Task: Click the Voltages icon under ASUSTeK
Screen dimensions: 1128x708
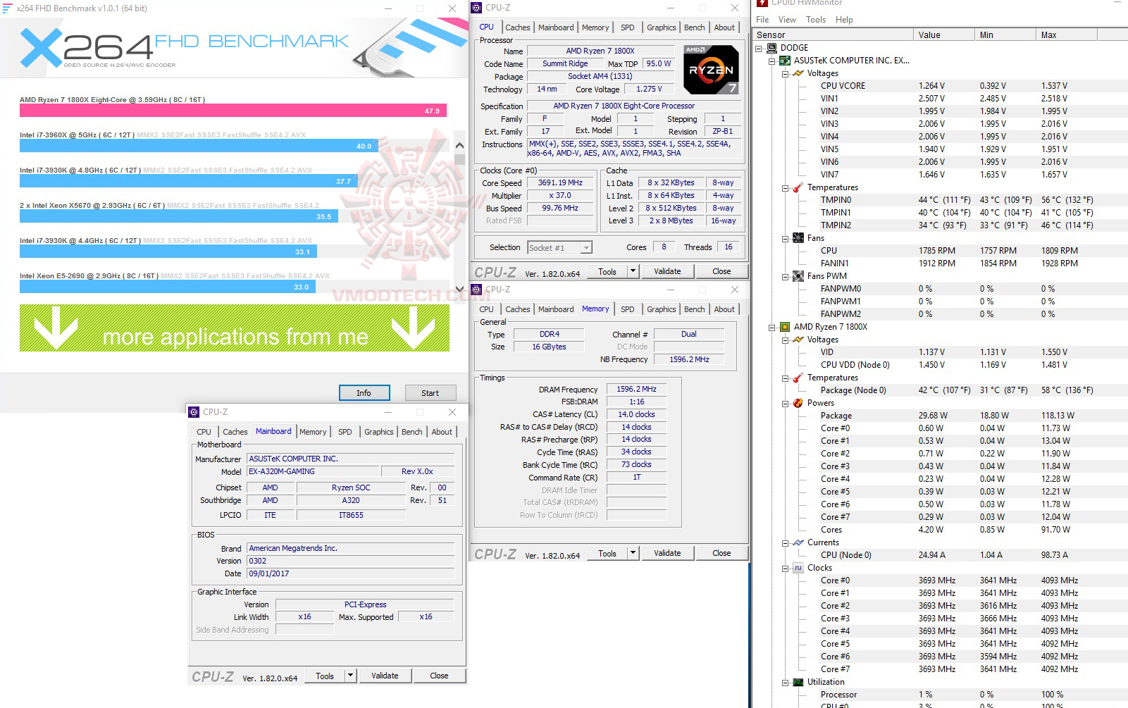Action: coord(798,73)
